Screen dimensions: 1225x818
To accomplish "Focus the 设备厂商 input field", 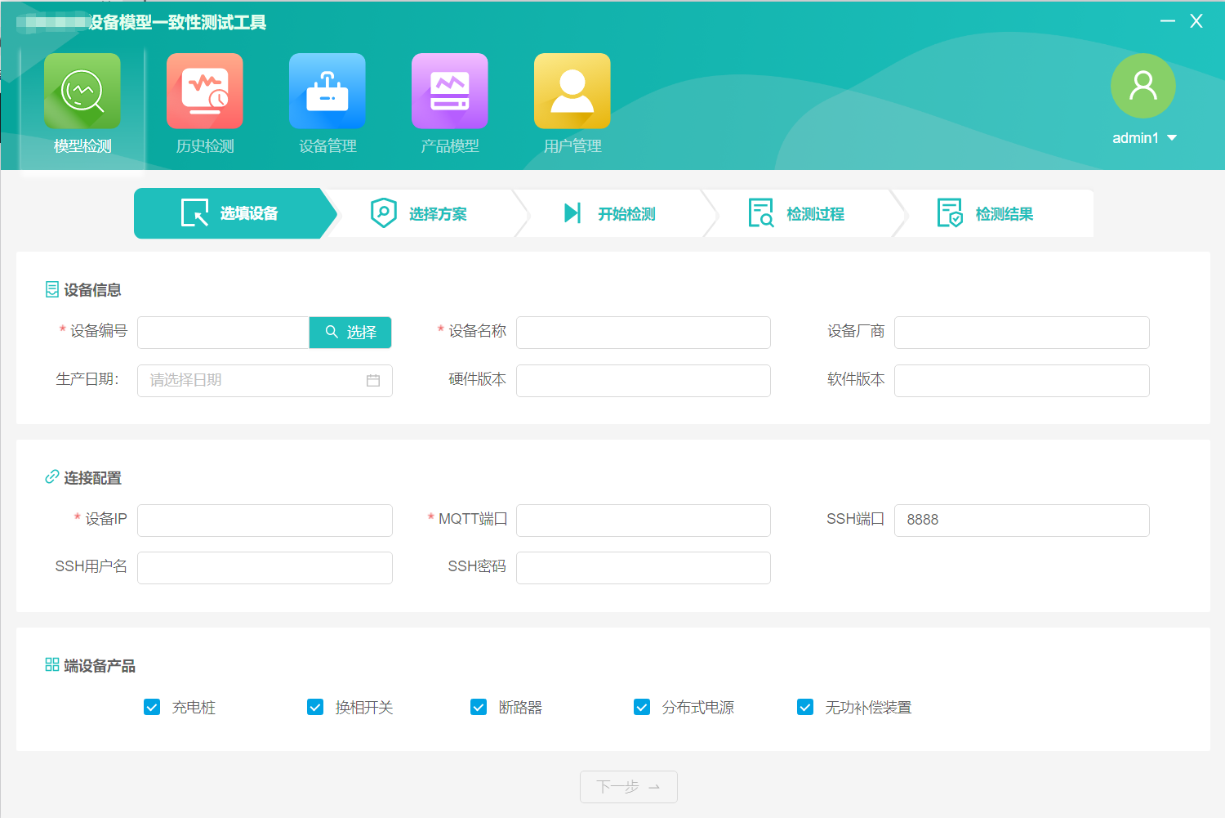I will tap(1022, 333).
